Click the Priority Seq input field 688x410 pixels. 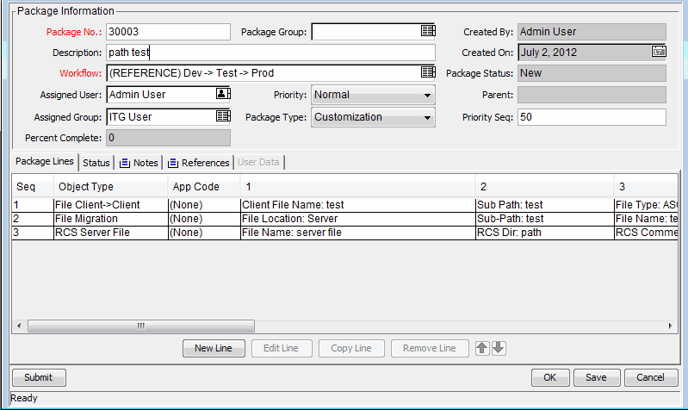592,117
